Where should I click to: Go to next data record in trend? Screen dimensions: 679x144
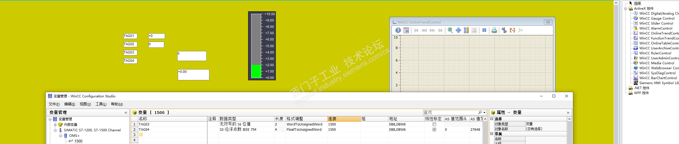pos(432,30)
